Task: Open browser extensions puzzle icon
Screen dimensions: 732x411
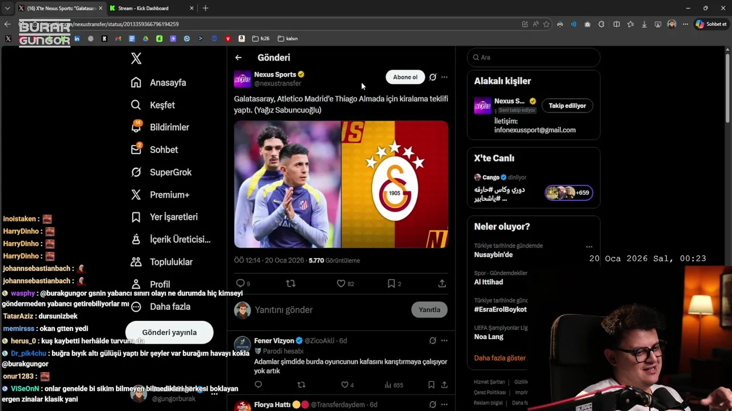Action: tap(601, 24)
